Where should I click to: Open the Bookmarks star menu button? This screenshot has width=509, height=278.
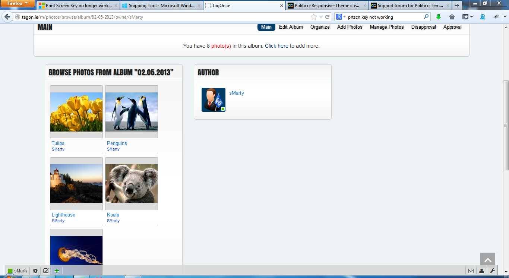(468, 17)
